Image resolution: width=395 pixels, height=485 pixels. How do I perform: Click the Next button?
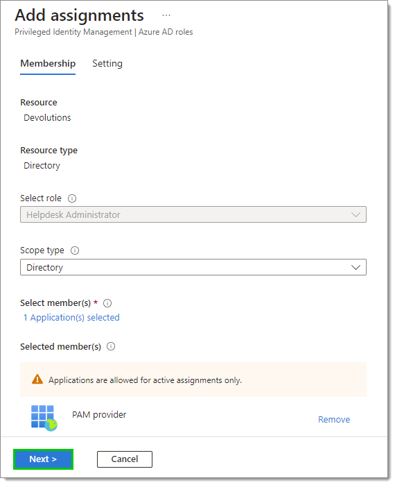click(x=43, y=459)
